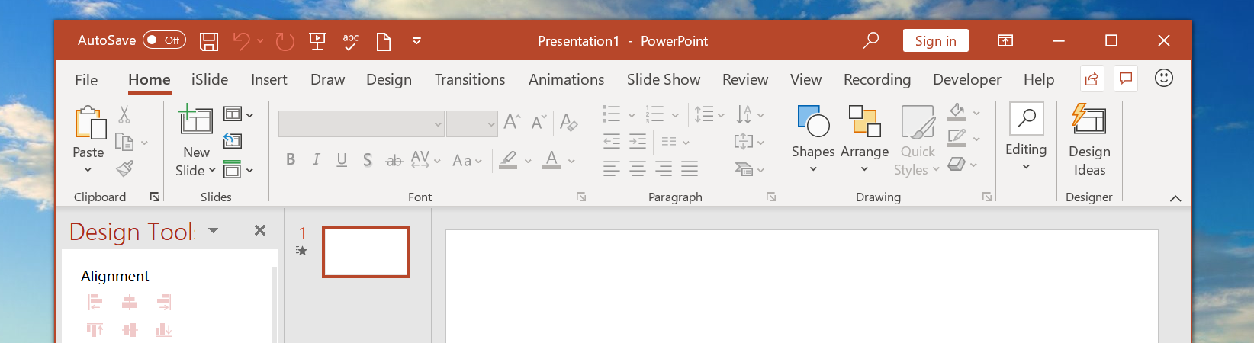1254x343 pixels.
Task: Open Ribbon Display Options
Action: (x=1005, y=40)
